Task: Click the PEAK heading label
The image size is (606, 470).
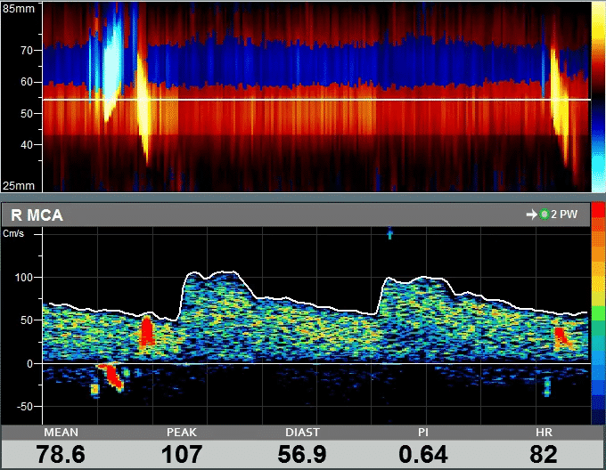Action: click(x=182, y=433)
